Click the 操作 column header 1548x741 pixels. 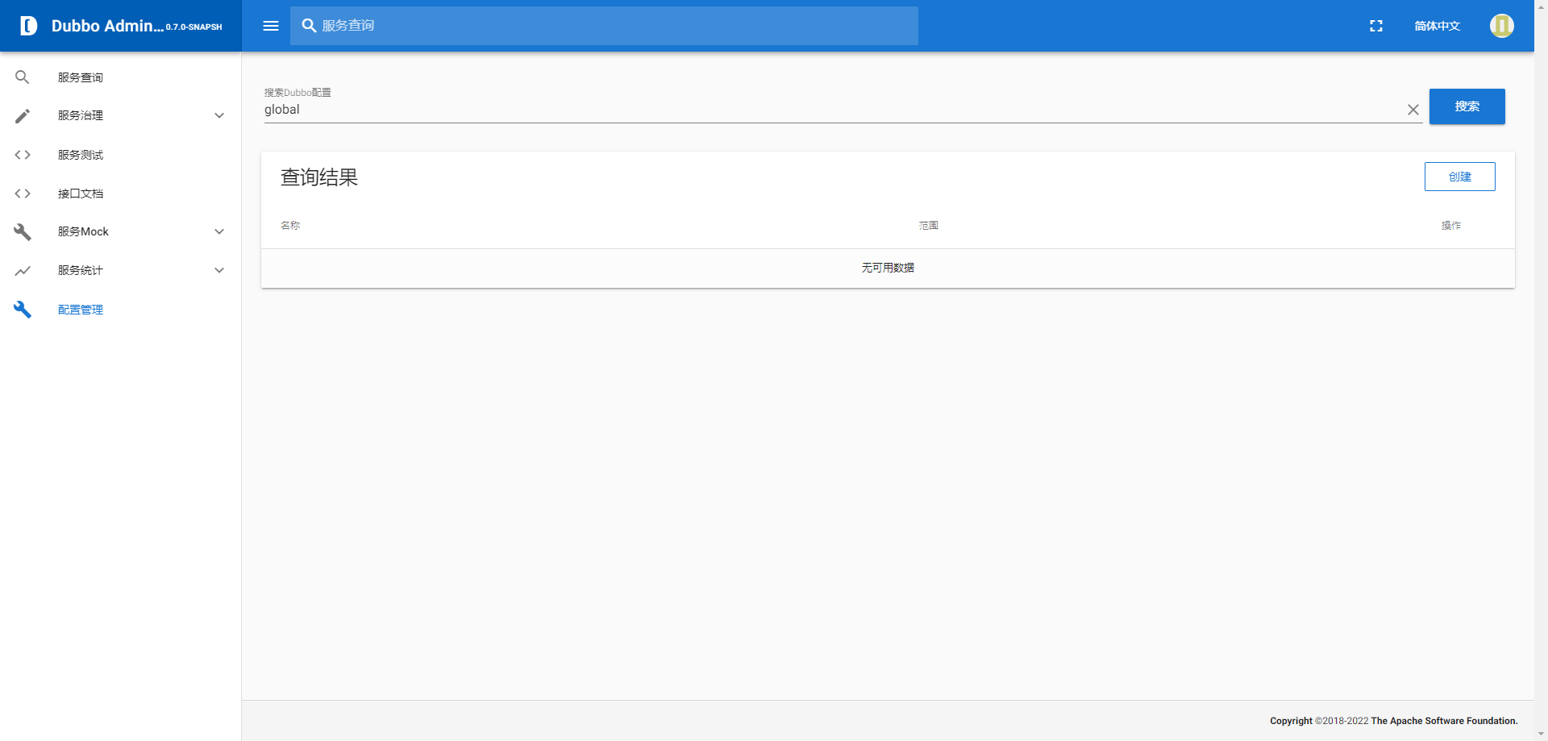click(x=1450, y=226)
